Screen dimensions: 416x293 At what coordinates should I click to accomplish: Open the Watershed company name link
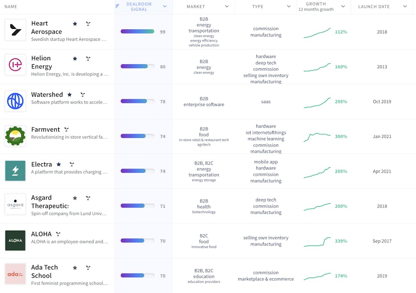pos(47,95)
